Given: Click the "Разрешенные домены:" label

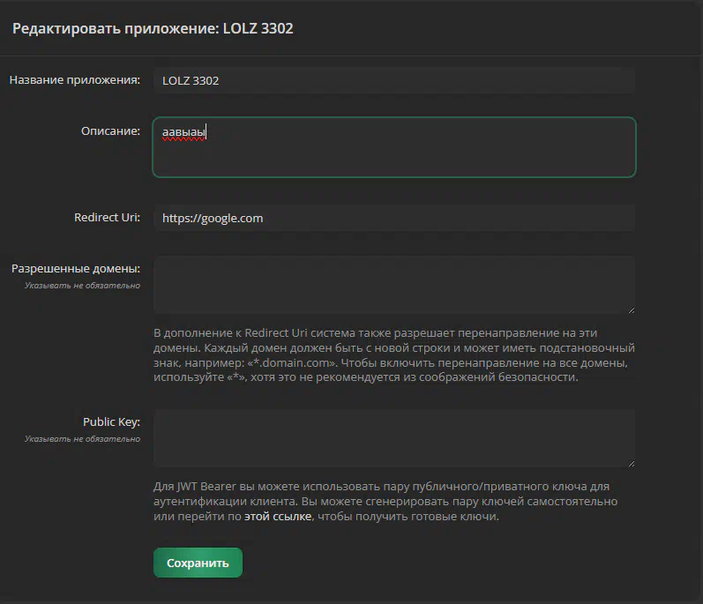Looking at the screenshot, I should point(75,268).
